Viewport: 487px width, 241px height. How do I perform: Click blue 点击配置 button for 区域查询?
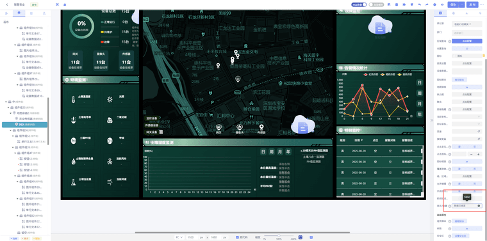pyautogui.click(x=466, y=41)
